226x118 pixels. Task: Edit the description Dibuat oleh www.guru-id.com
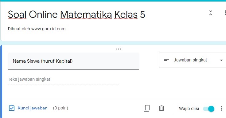coord(37,29)
